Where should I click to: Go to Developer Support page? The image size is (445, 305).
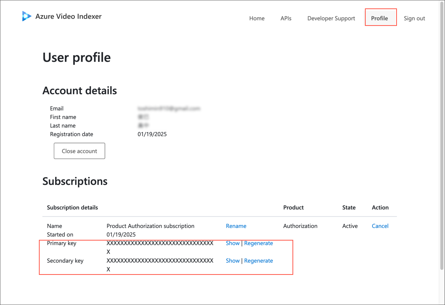(331, 18)
